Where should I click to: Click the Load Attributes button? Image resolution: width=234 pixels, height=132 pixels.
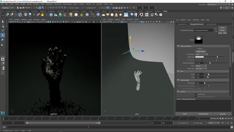[x=203, y=114]
